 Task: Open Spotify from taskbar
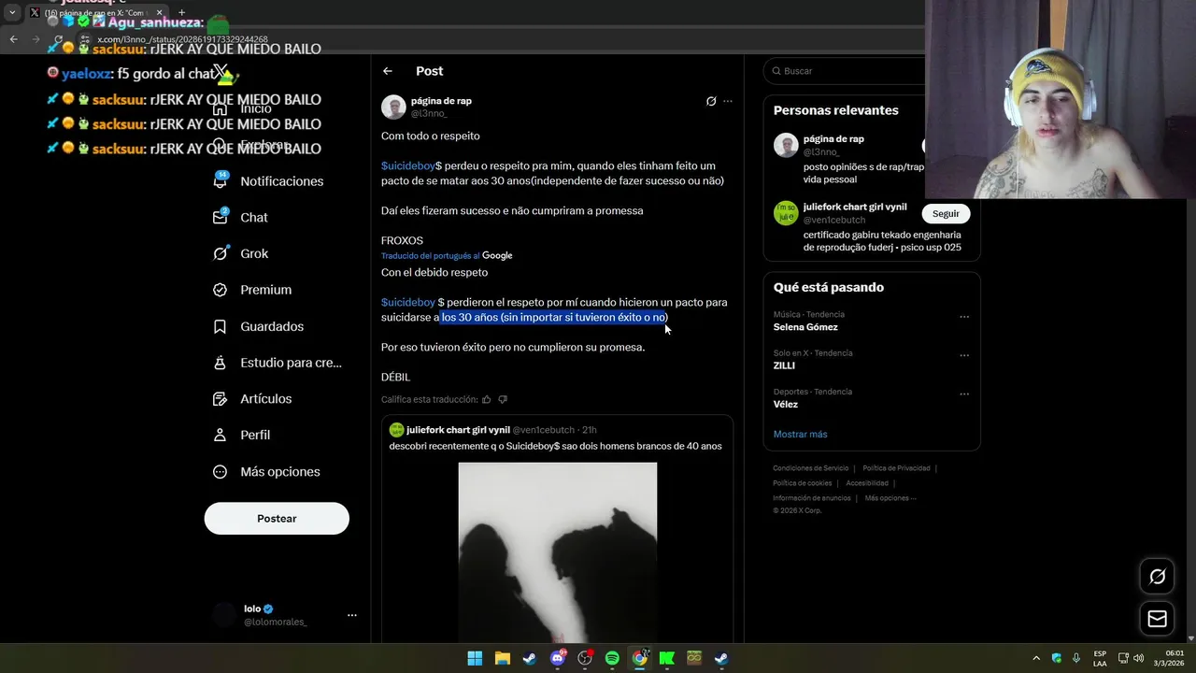(612, 658)
